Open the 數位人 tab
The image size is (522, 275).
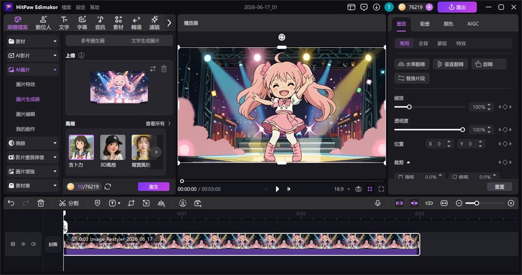coord(43,23)
